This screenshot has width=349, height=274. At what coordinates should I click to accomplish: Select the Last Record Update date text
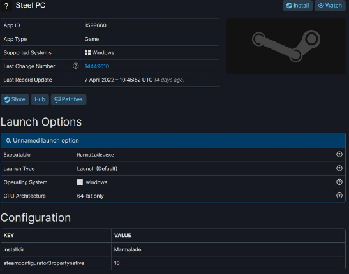click(119, 80)
